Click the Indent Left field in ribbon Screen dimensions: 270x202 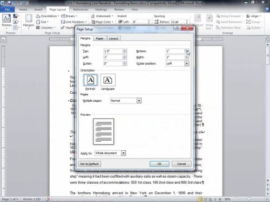[139, 22]
